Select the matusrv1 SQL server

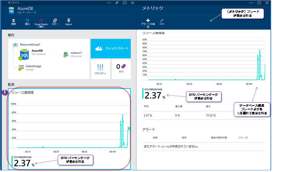tap(73, 55)
